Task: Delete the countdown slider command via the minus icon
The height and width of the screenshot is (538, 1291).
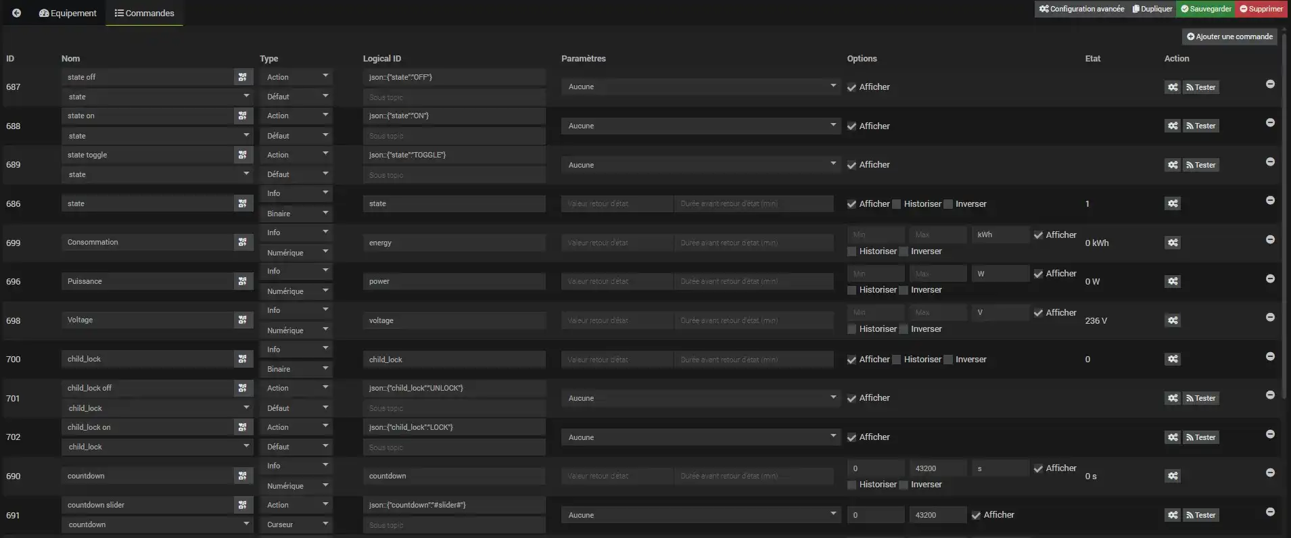Action: (1270, 512)
